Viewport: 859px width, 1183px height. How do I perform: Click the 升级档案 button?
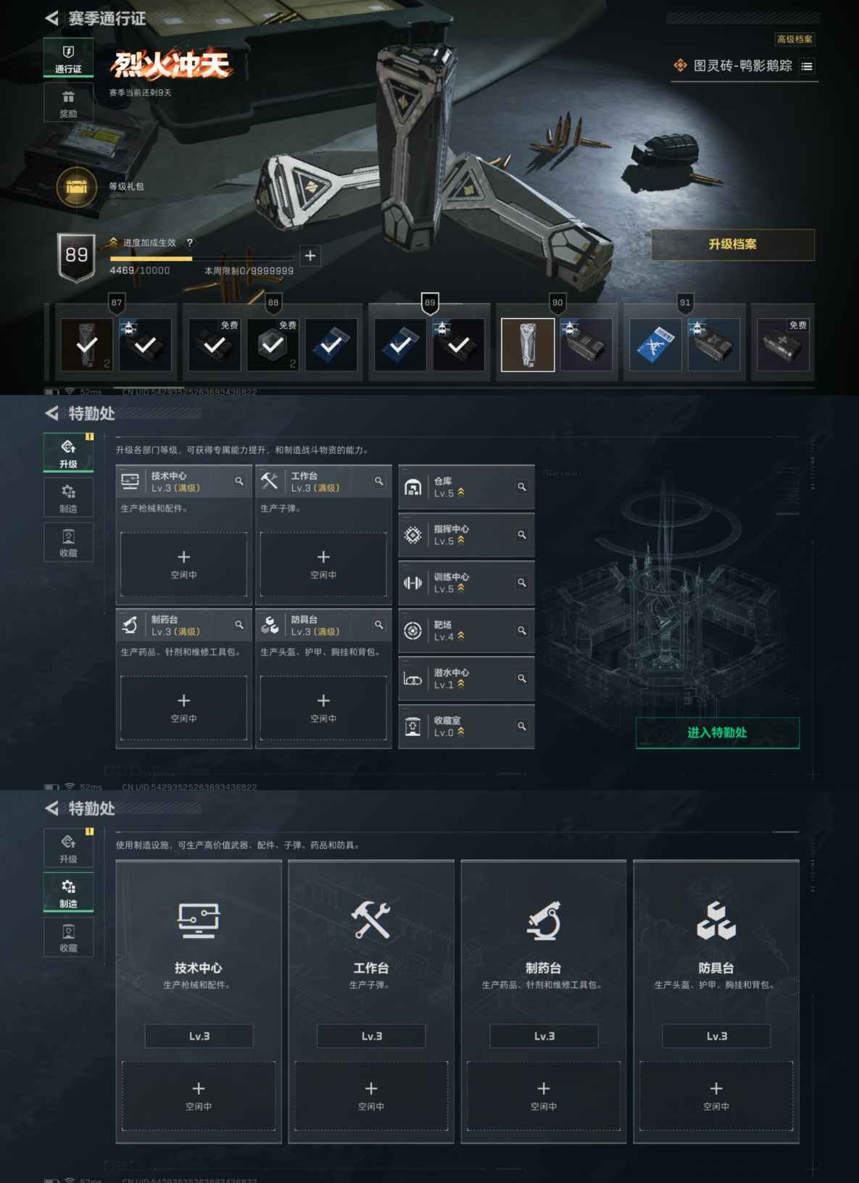[x=733, y=244]
